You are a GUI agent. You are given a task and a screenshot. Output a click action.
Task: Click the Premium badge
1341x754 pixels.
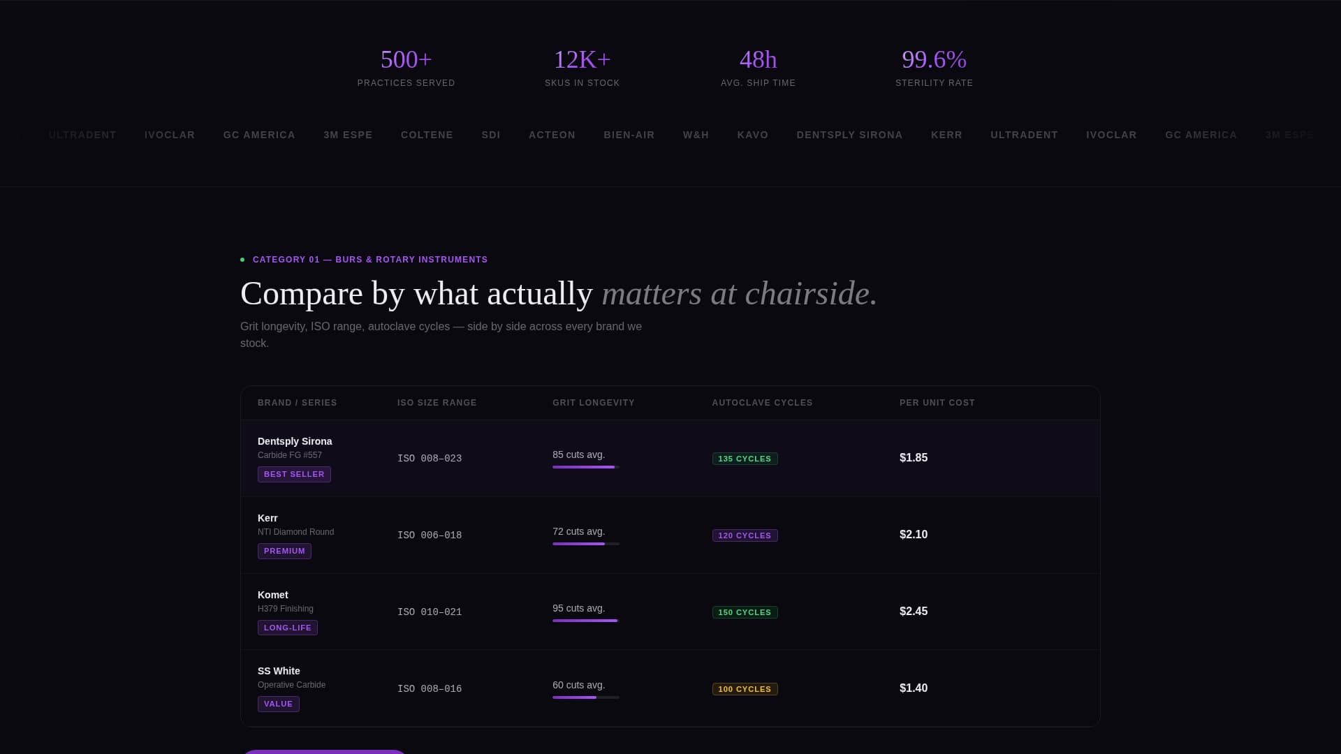[x=284, y=552]
